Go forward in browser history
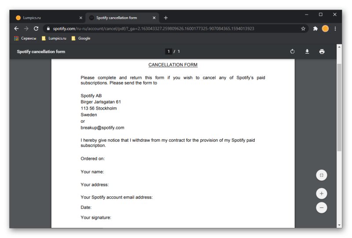The width and height of the screenshot is (352, 238). tap(26, 29)
